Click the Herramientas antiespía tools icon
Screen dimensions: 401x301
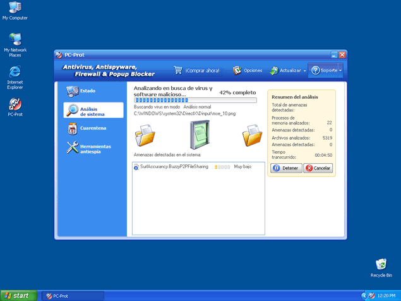[73, 147]
